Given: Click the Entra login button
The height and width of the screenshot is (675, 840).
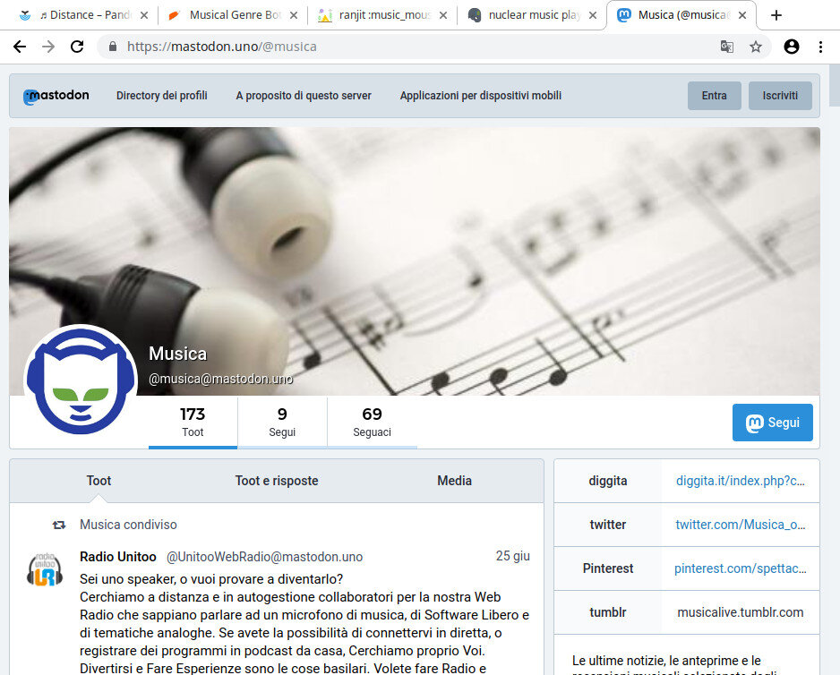Looking at the screenshot, I should [714, 96].
